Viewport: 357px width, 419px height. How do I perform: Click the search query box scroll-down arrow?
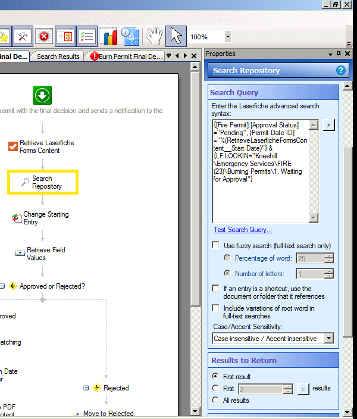click(314, 218)
